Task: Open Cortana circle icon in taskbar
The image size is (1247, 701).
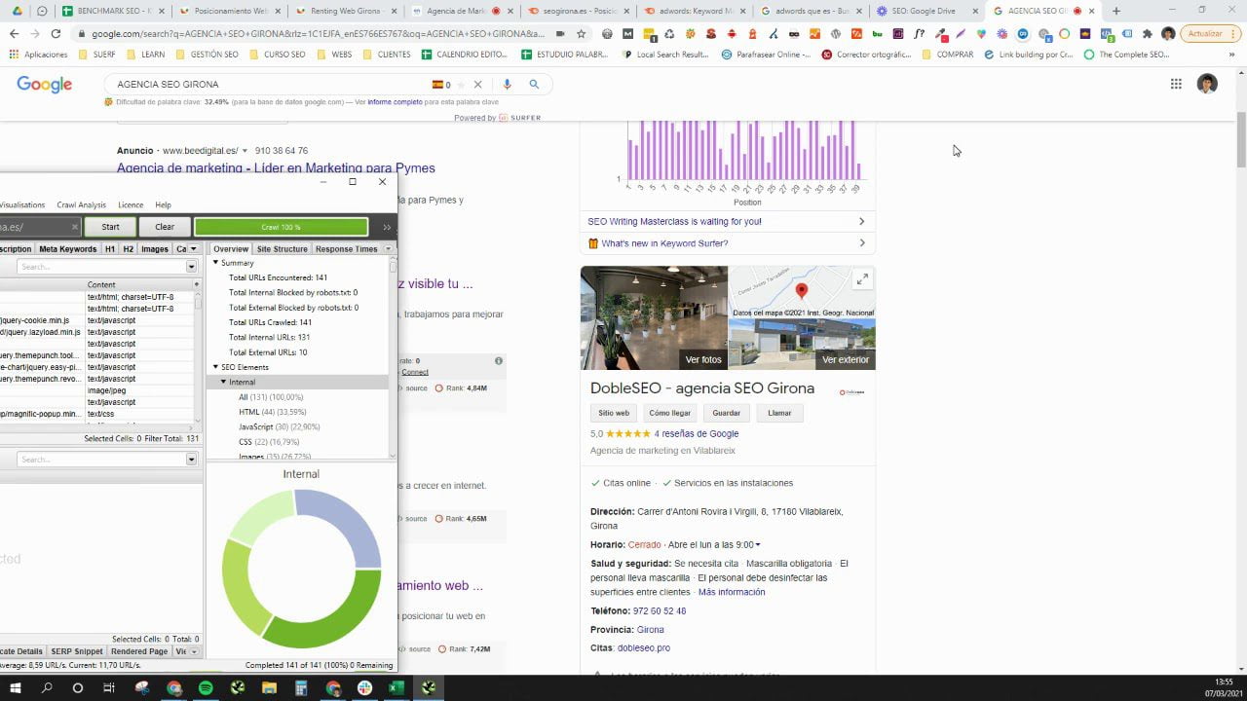Action: coord(78,687)
